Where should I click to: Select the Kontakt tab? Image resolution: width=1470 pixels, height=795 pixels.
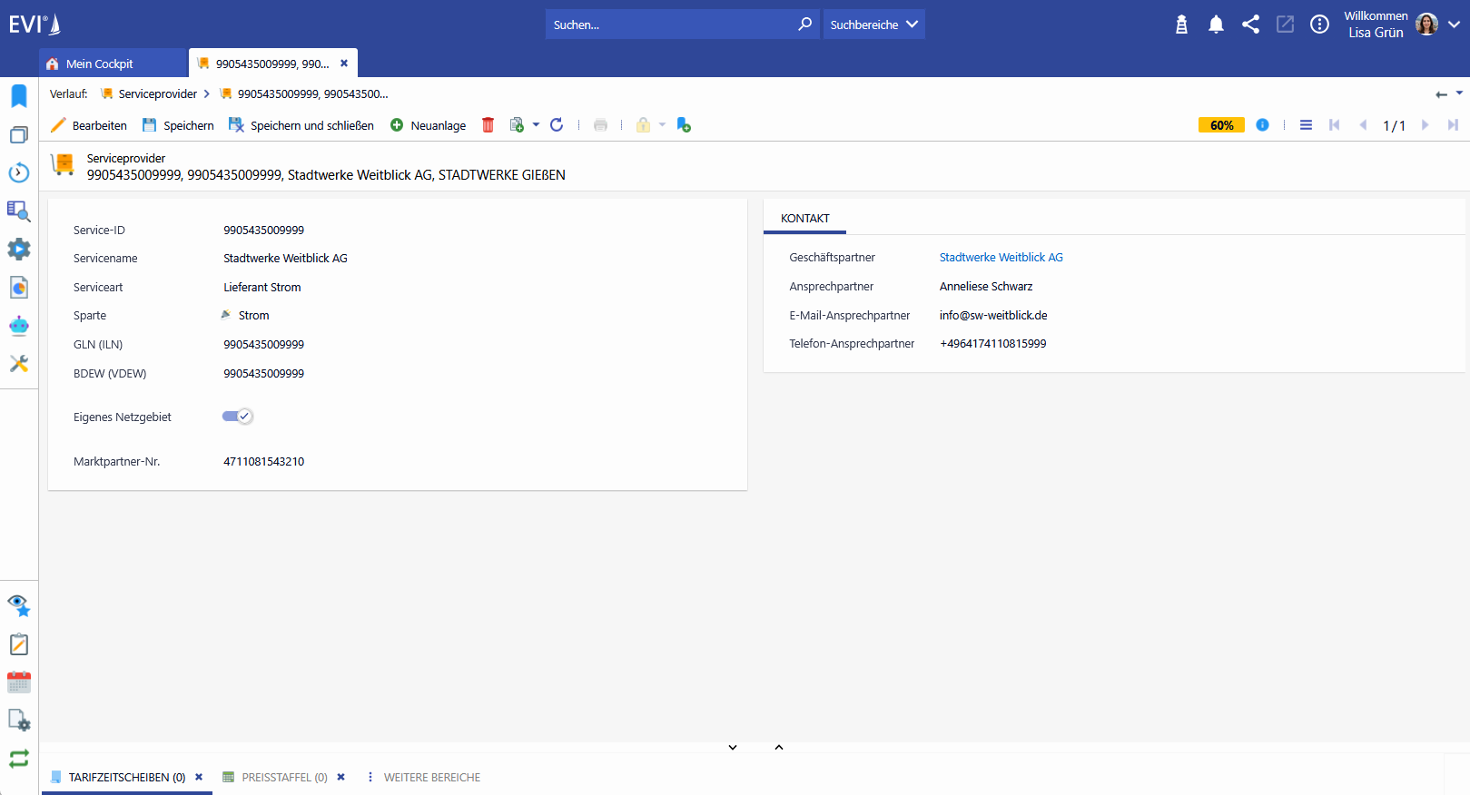click(x=805, y=219)
